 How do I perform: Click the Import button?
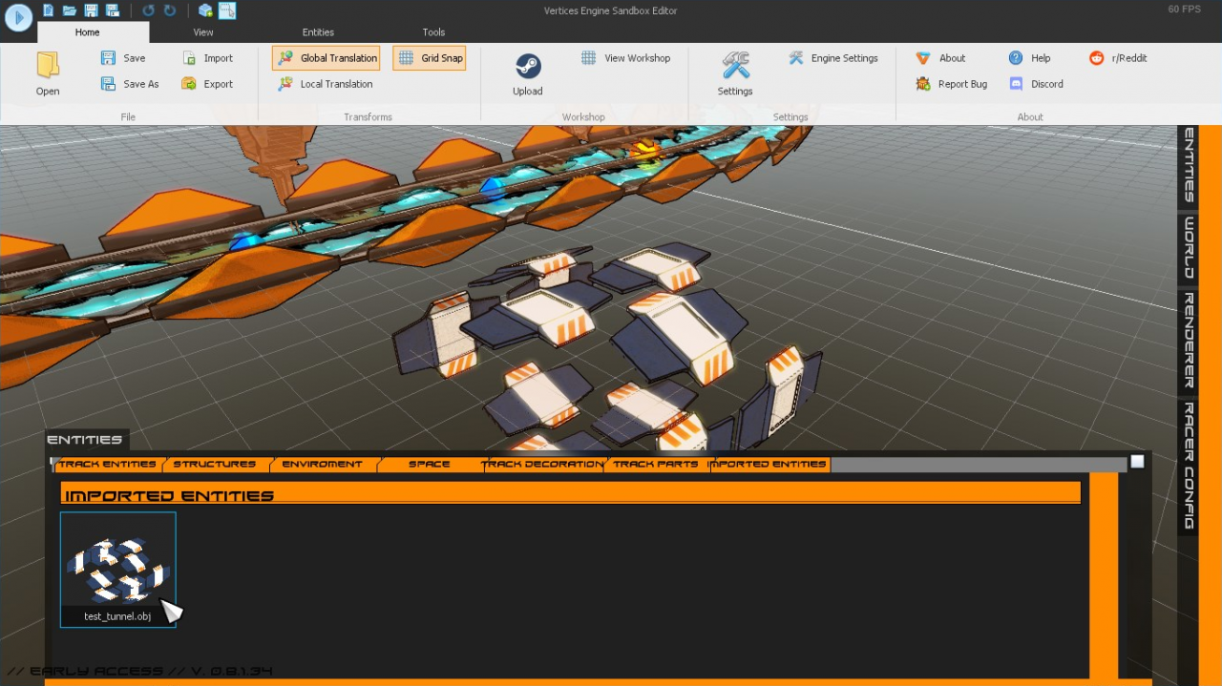pos(208,58)
